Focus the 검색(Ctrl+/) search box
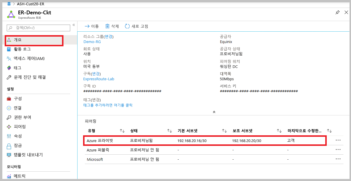 point(38,28)
